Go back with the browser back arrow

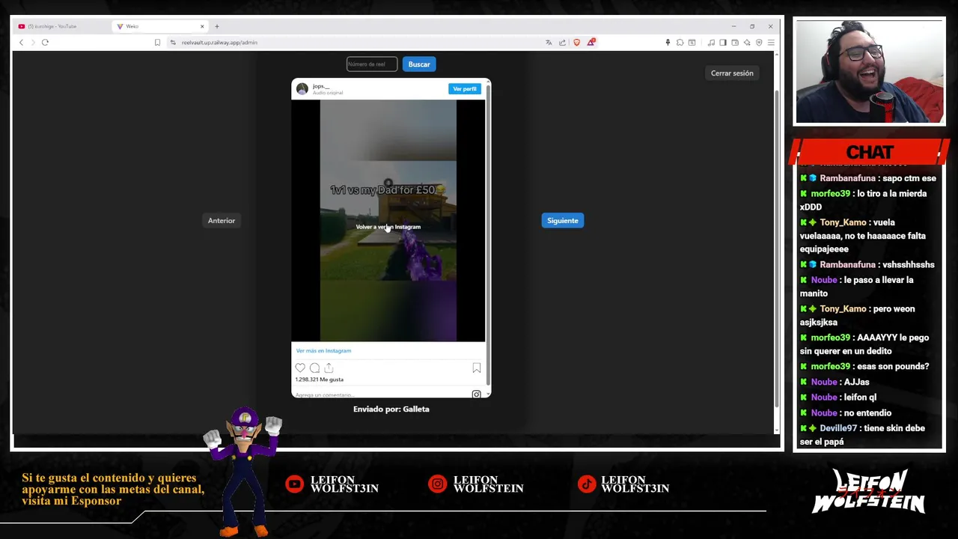[x=21, y=43]
